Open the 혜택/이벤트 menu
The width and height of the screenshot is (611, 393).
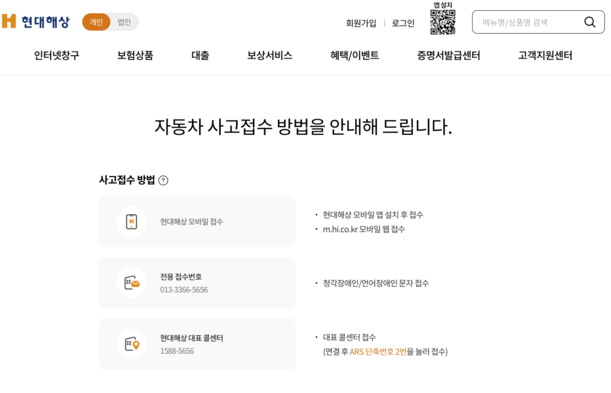(353, 55)
